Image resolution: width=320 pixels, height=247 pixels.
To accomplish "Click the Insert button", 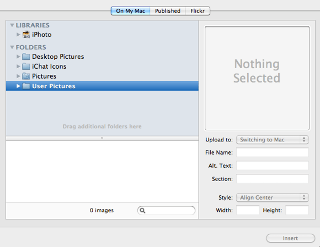I will pyautogui.click(x=290, y=238).
